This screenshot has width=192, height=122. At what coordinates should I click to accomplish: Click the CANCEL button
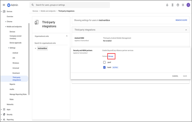[x=175, y=76]
